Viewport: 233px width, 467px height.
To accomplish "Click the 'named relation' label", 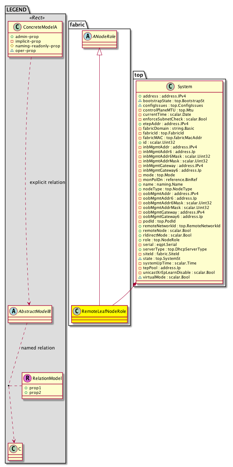I will [x=38, y=348].
